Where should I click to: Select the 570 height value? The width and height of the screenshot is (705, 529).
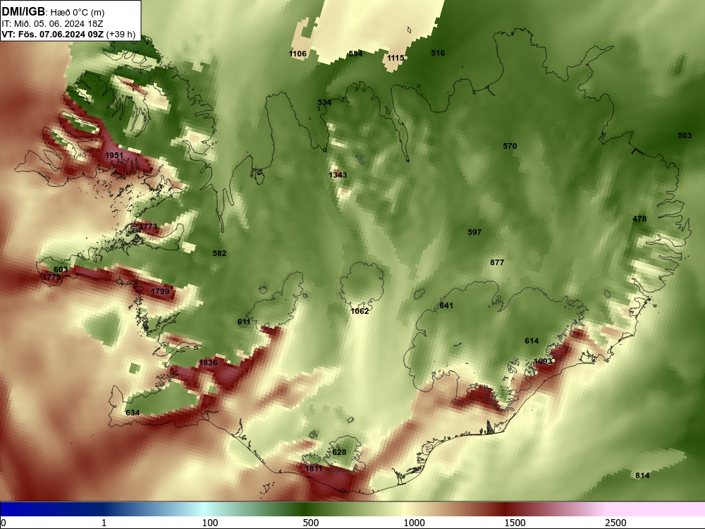(510, 146)
